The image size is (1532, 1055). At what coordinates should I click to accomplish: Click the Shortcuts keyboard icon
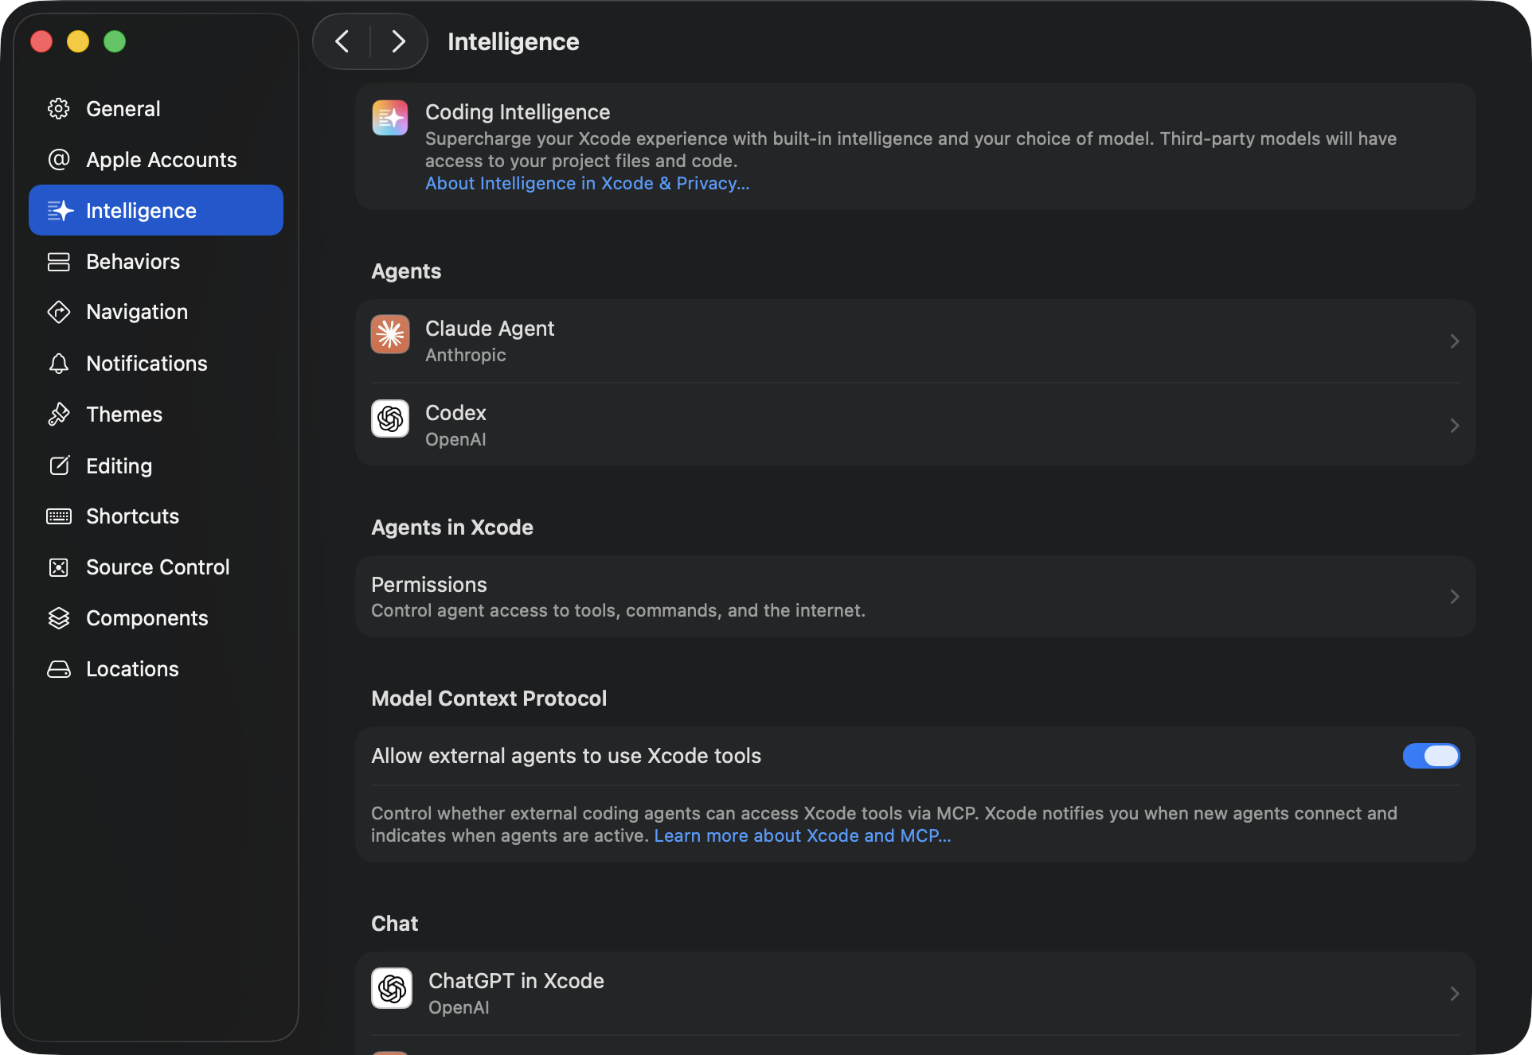point(59,516)
